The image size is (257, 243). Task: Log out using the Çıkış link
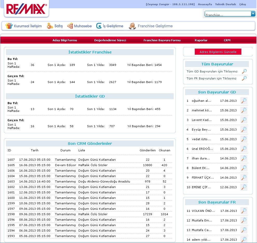pyautogui.click(x=242, y=4)
